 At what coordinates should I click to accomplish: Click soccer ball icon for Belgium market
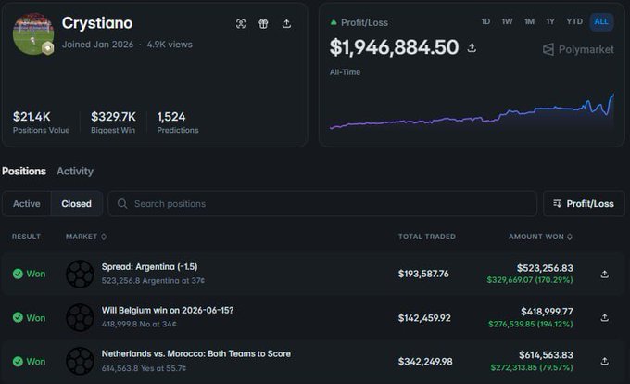(x=80, y=317)
